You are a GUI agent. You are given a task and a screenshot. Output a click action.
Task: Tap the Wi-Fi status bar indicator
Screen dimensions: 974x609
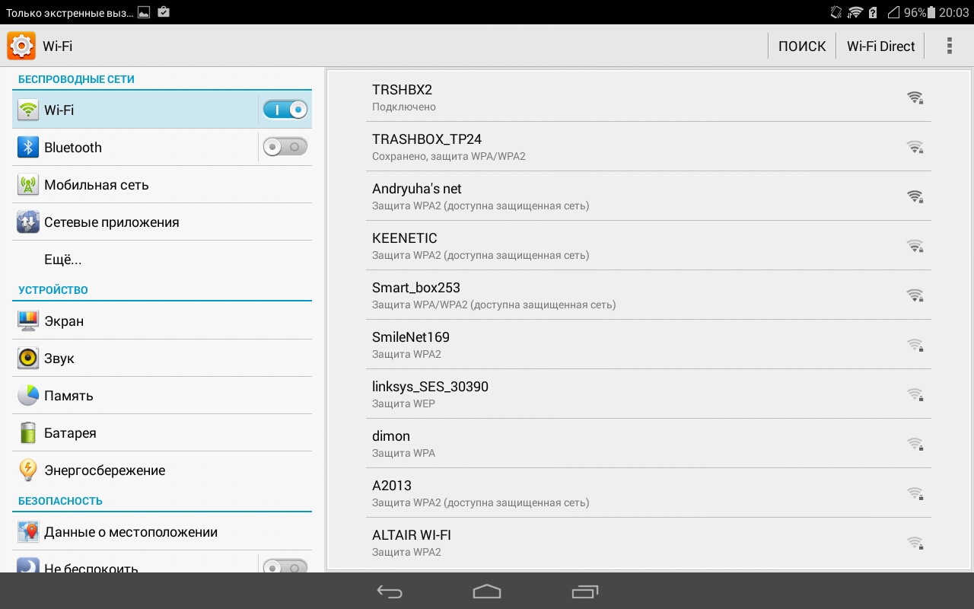(x=855, y=12)
